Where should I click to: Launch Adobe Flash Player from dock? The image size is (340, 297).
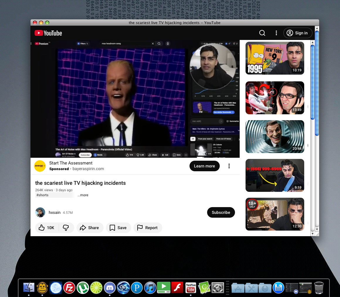coord(177,287)
